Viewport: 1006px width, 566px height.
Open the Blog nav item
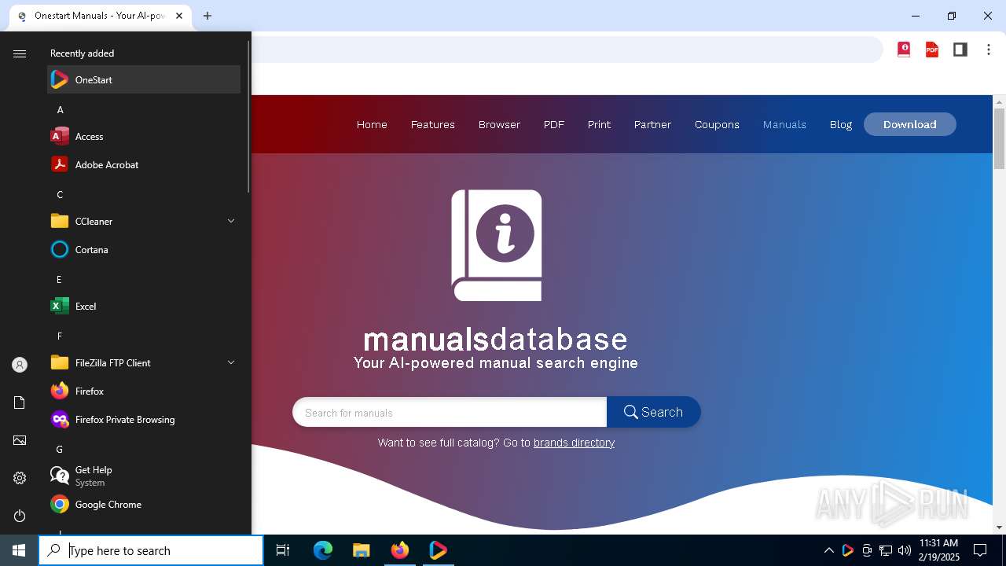pos(841,124)
